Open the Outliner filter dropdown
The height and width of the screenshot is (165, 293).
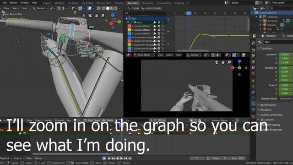263,8
